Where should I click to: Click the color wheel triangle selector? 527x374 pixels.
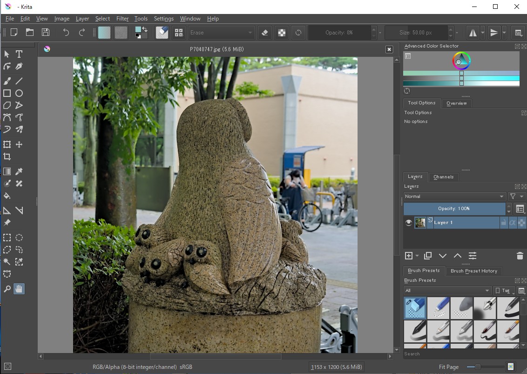(x=461, y=61)
